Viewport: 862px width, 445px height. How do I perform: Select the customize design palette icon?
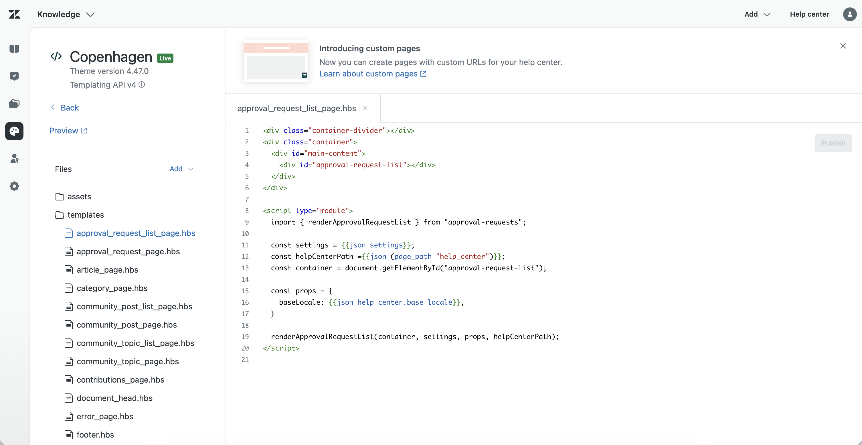click(x=14, y=131)
